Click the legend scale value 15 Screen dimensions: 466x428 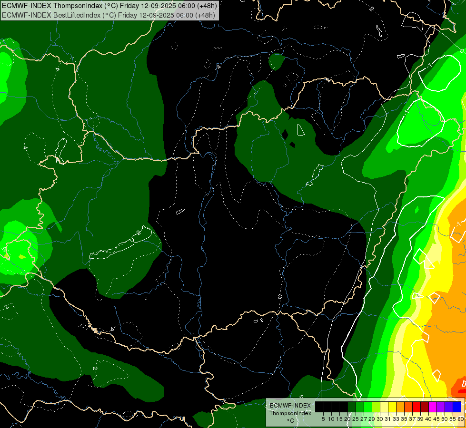339,419
